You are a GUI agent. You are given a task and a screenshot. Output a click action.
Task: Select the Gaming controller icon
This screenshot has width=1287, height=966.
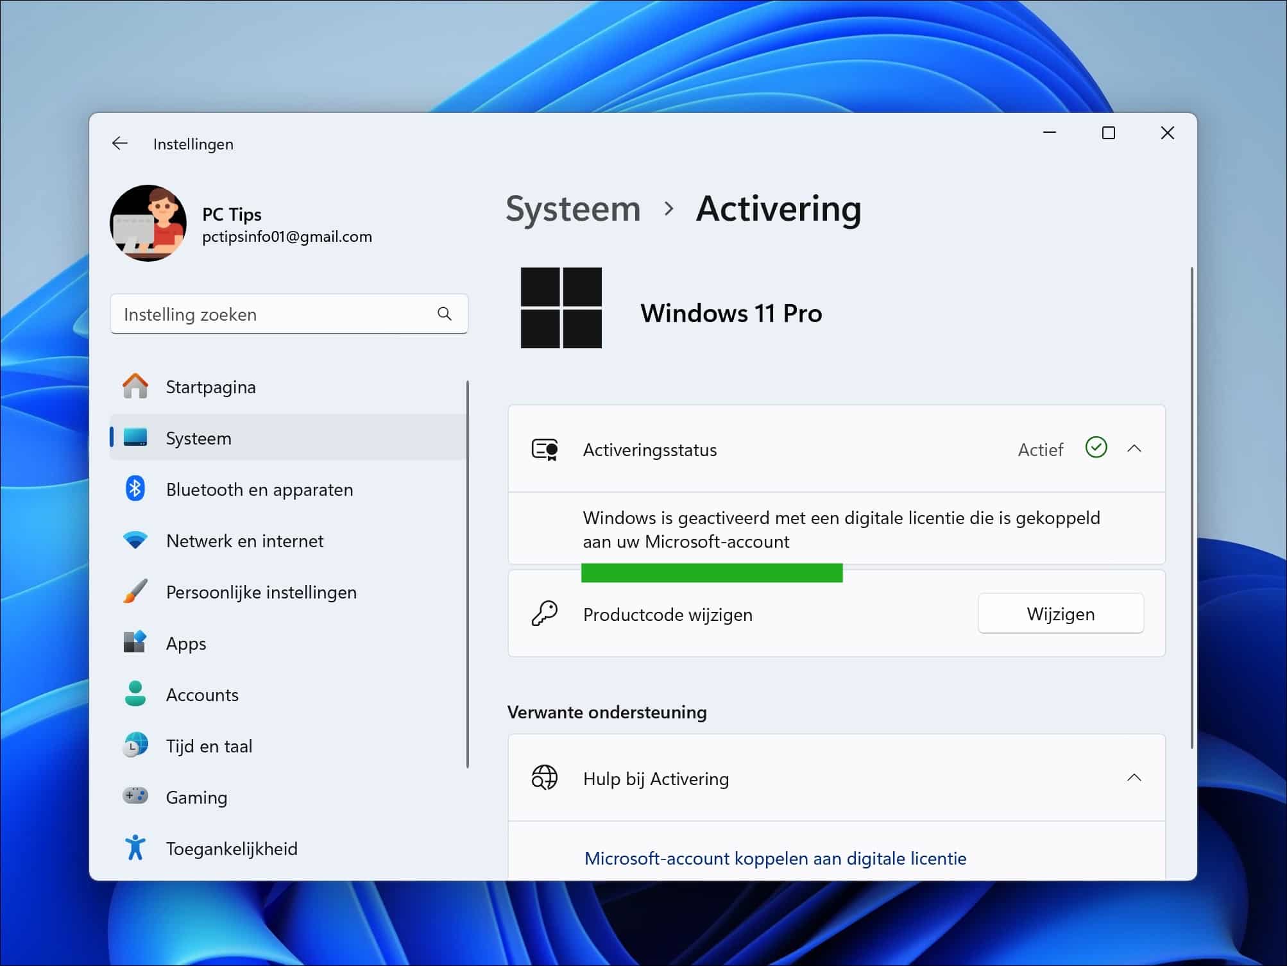[x=135, y=797]
